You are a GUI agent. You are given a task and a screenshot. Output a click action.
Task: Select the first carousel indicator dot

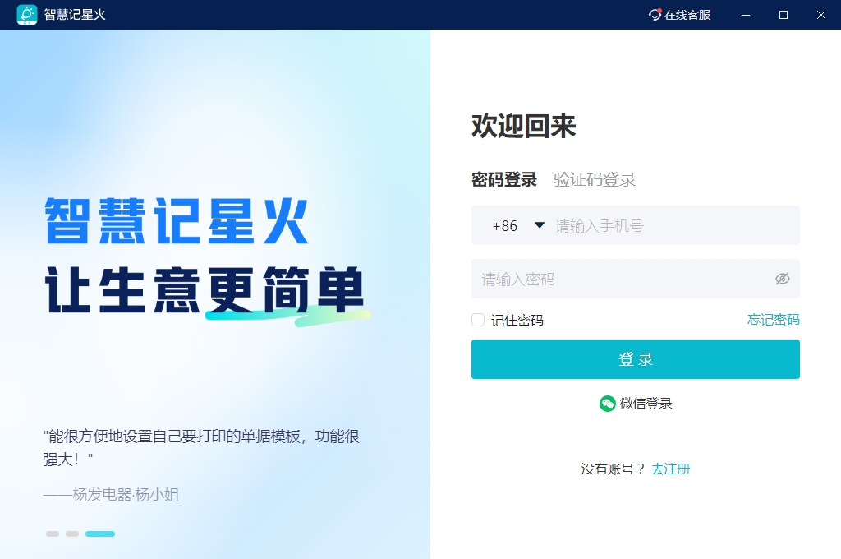[53, 534]
